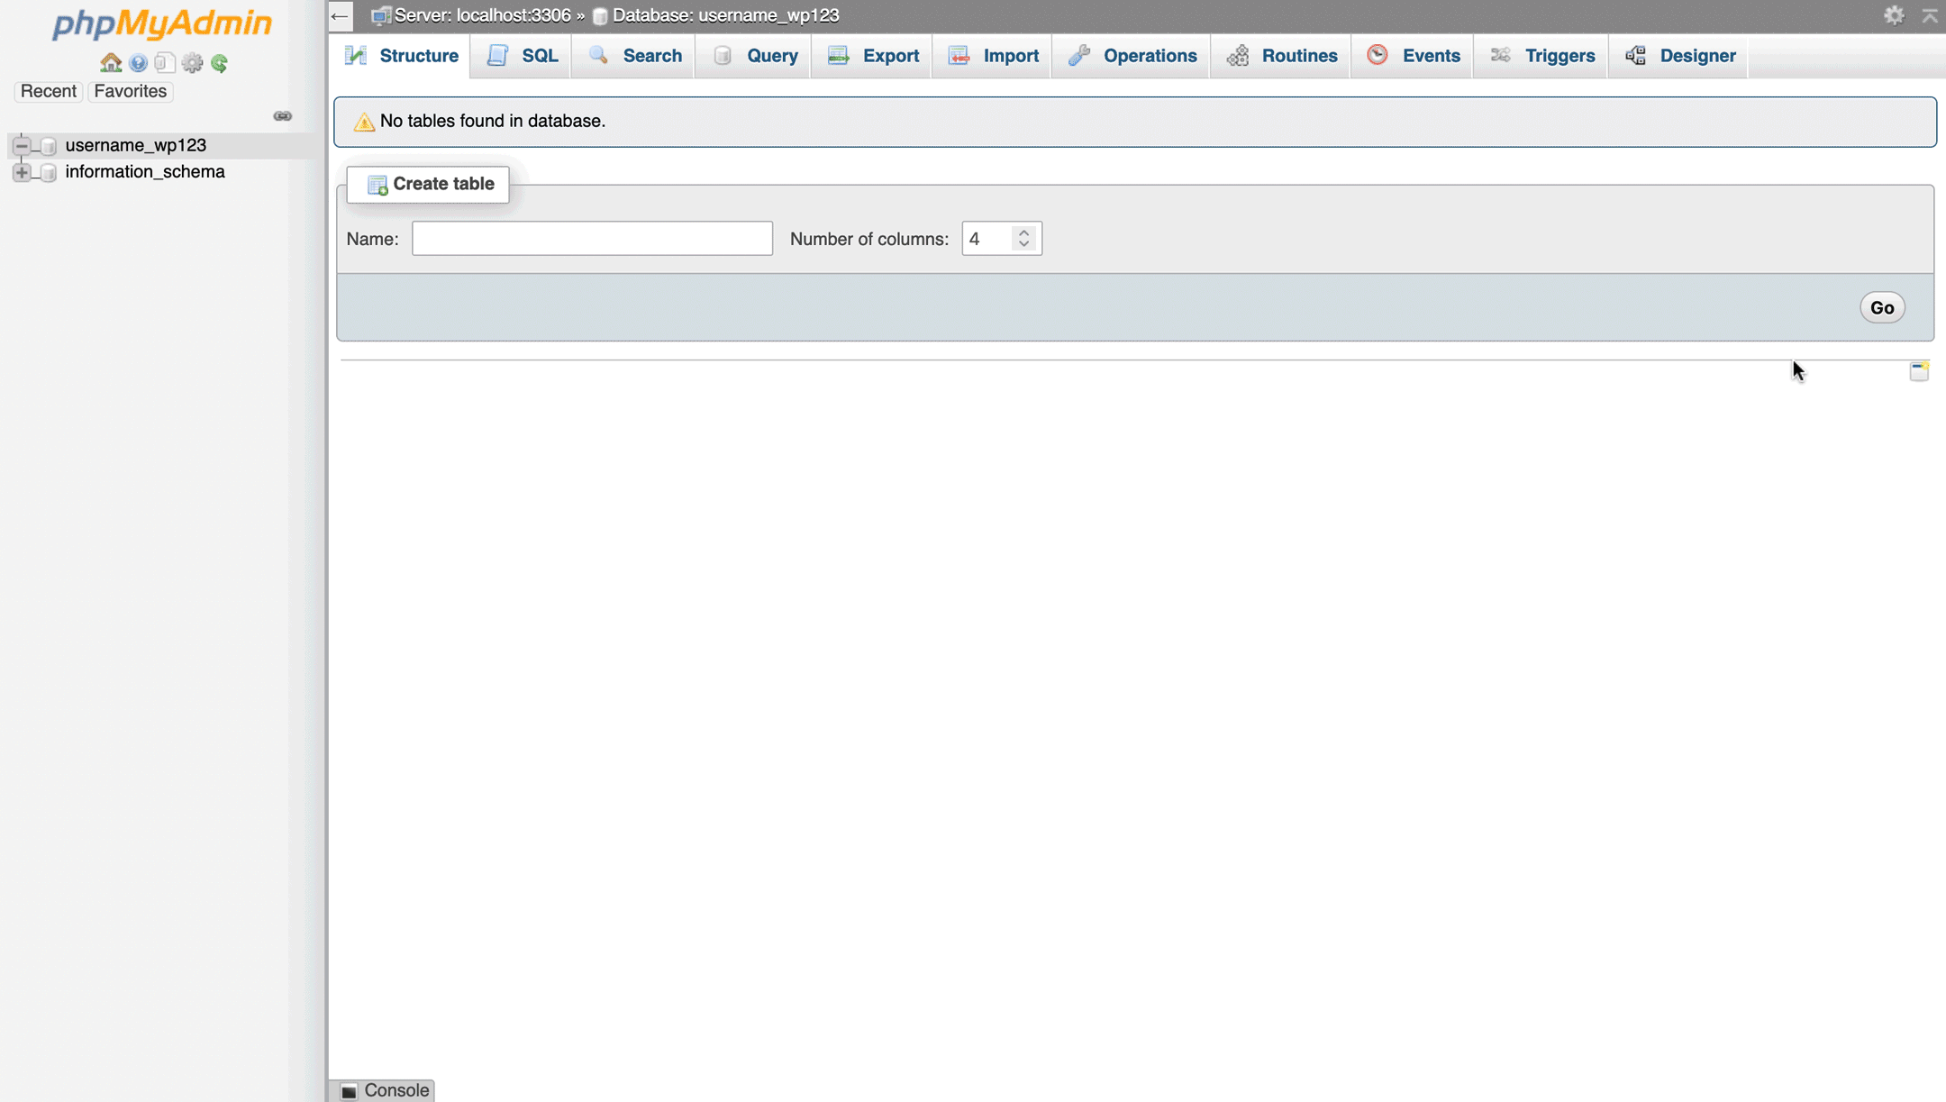Viewport: 1946px width, 1102px height.
Task: Select username_wp123 in the navigation tree
Action: pos(136,145)
